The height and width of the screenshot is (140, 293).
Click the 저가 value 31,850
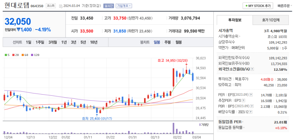[120, 31]
